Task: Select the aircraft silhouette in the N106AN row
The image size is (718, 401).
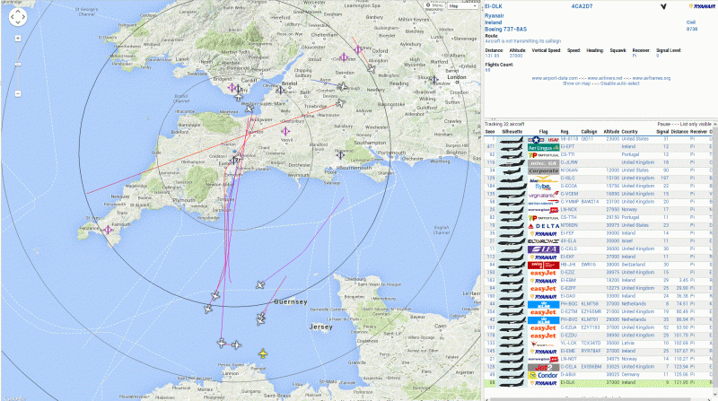Action: coord(511,170)
